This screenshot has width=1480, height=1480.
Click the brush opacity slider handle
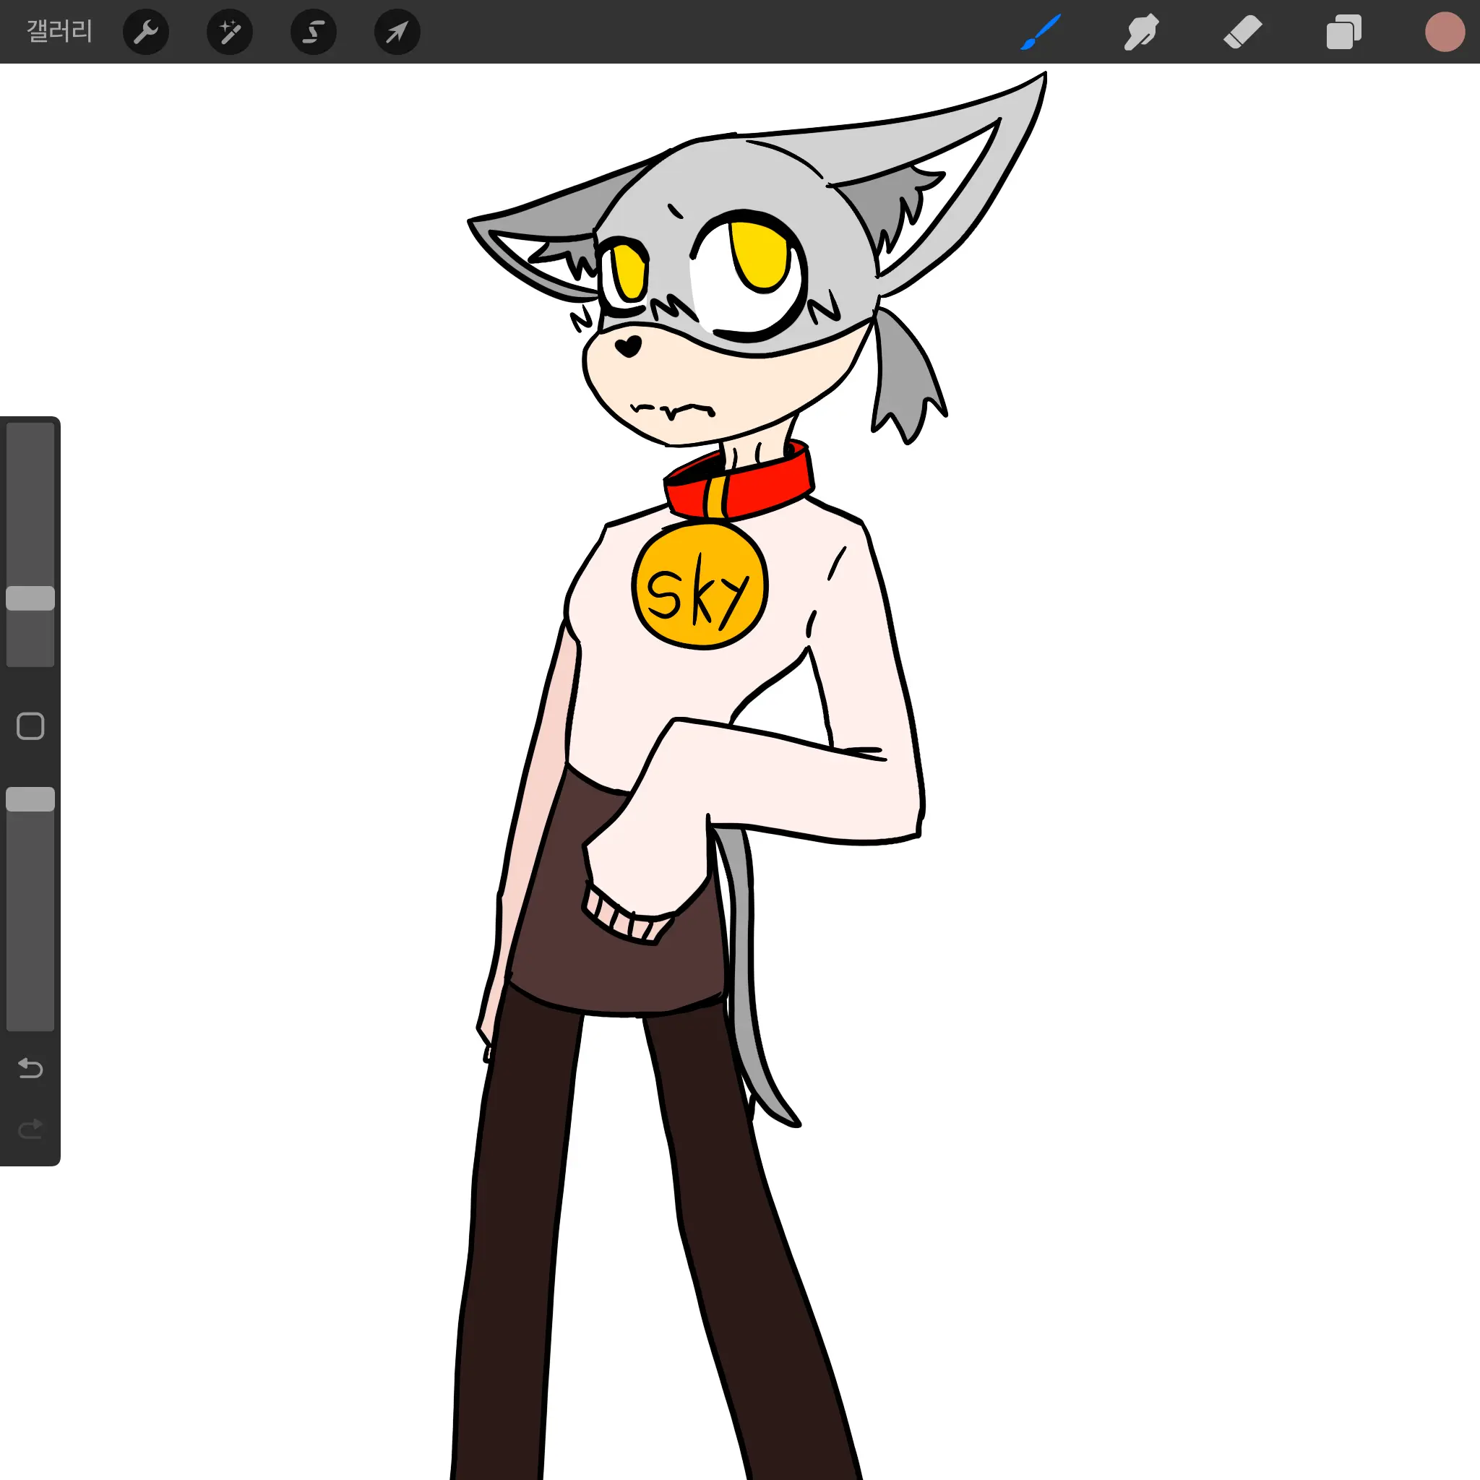(30, 799)
